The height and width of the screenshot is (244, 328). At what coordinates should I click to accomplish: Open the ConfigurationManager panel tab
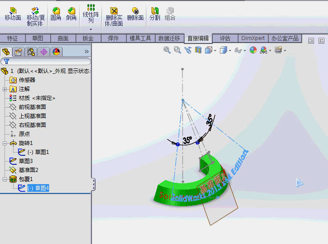point(31,52)
